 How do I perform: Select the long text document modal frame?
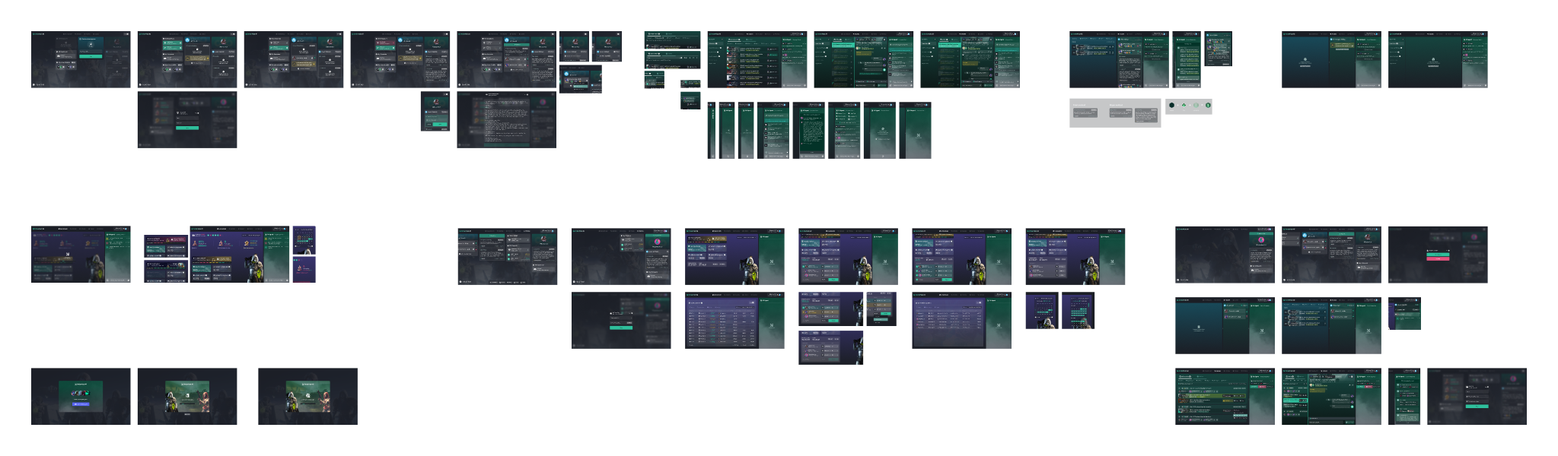click(x=506, y=119)
